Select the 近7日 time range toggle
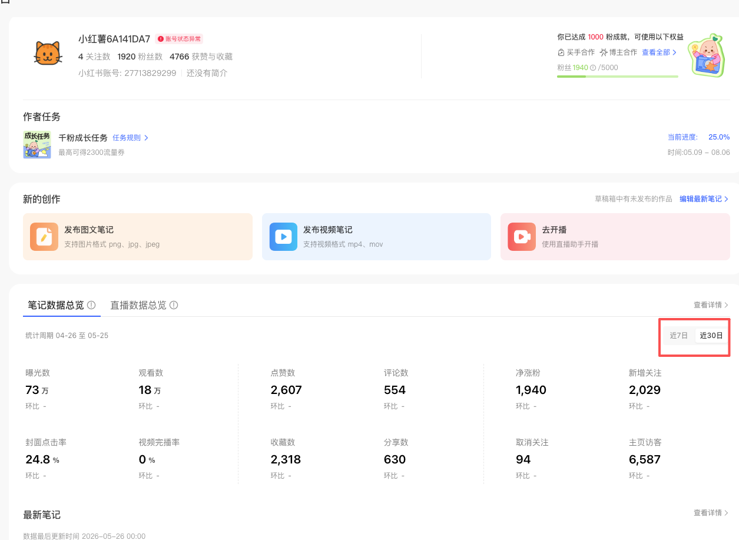739x540 pixels. pos(678,336)
